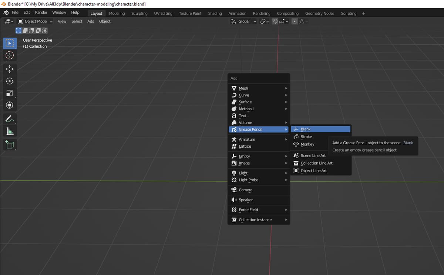Add a Blank grease pencil object

coord(320,129)
